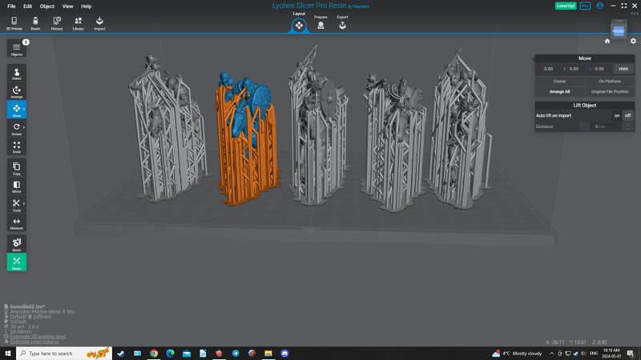Click the X position input field

[x=550, y=69]
